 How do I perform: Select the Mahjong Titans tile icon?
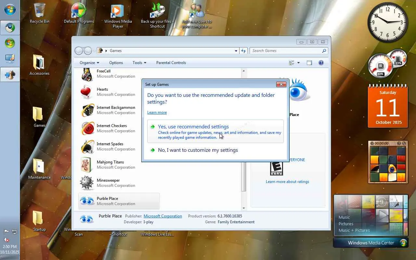click(87, 165)
